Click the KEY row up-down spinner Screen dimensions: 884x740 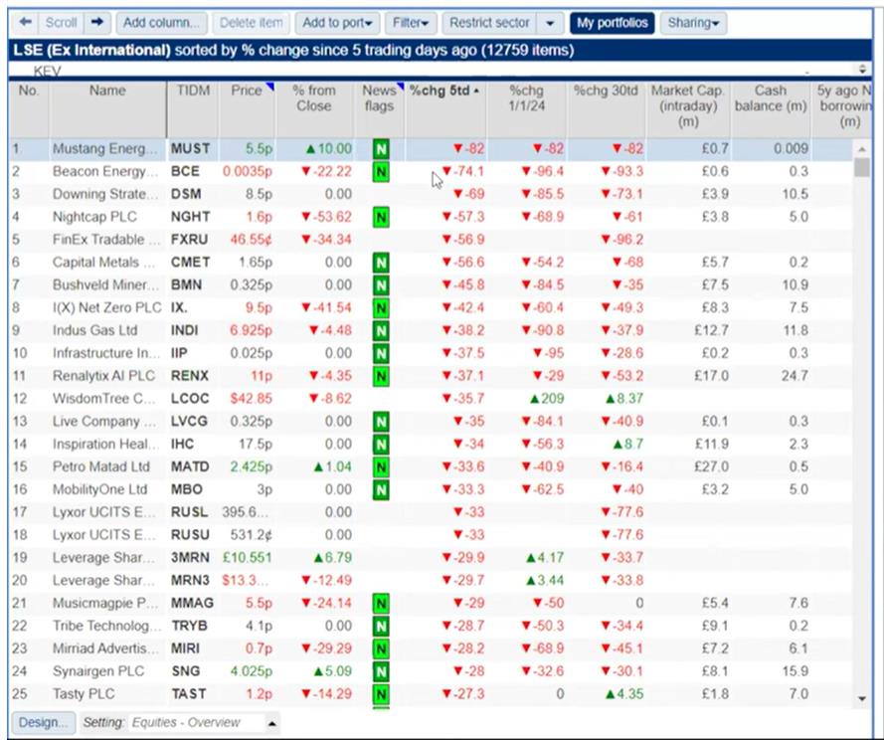tap(862, 69)
